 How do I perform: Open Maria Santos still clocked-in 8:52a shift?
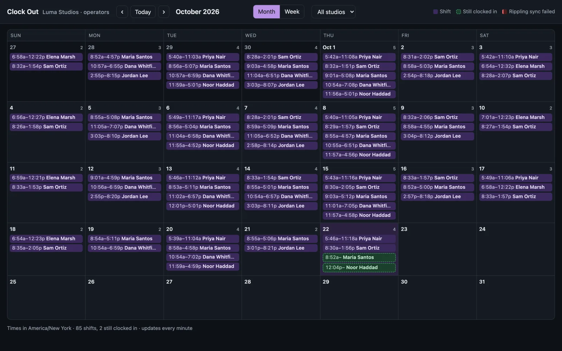tap(359, 258)
